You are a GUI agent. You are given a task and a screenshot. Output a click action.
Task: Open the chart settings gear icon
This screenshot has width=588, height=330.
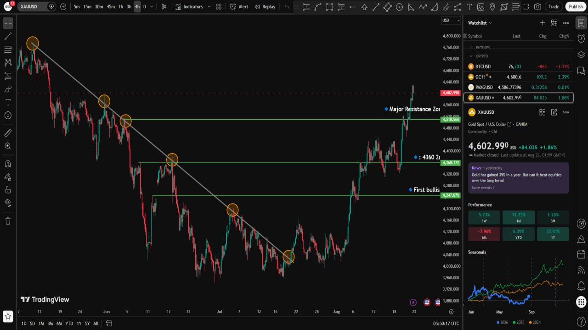click(x=451, y=312)
